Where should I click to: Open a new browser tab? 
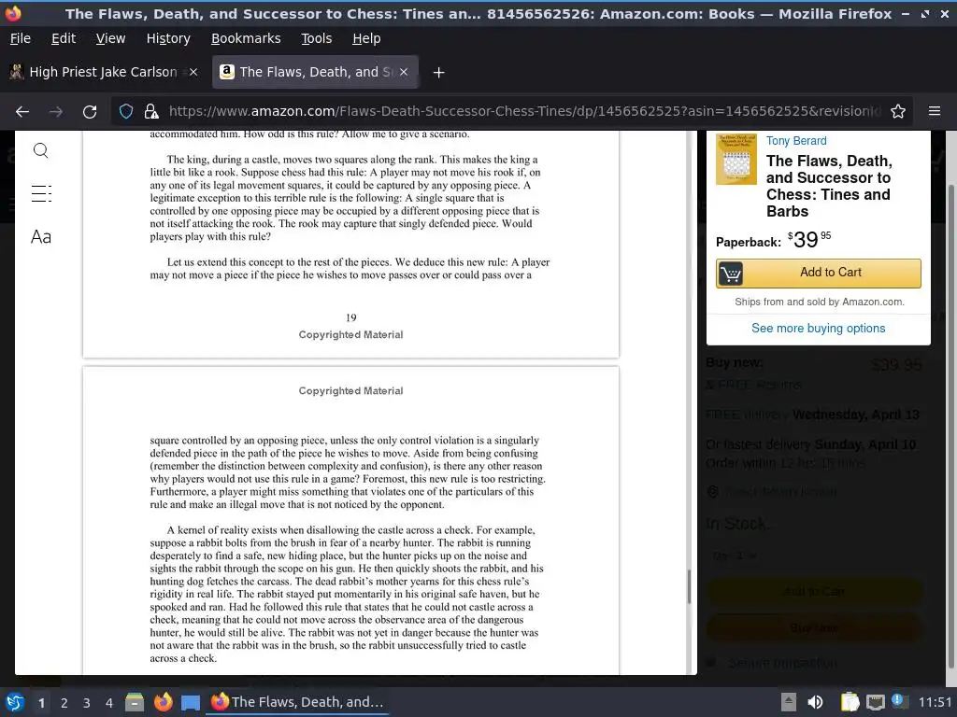coord(438,73)
